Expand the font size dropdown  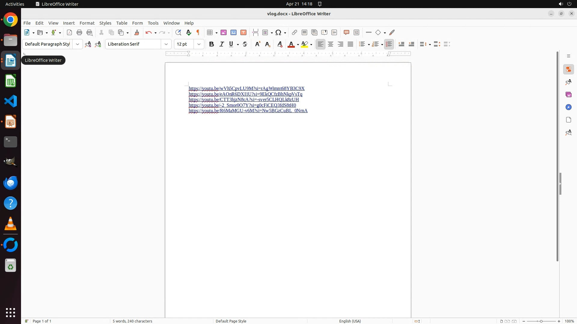tap(199, 44)
